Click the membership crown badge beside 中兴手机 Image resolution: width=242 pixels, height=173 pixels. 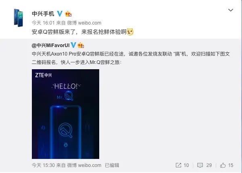[x=68, y=14]
